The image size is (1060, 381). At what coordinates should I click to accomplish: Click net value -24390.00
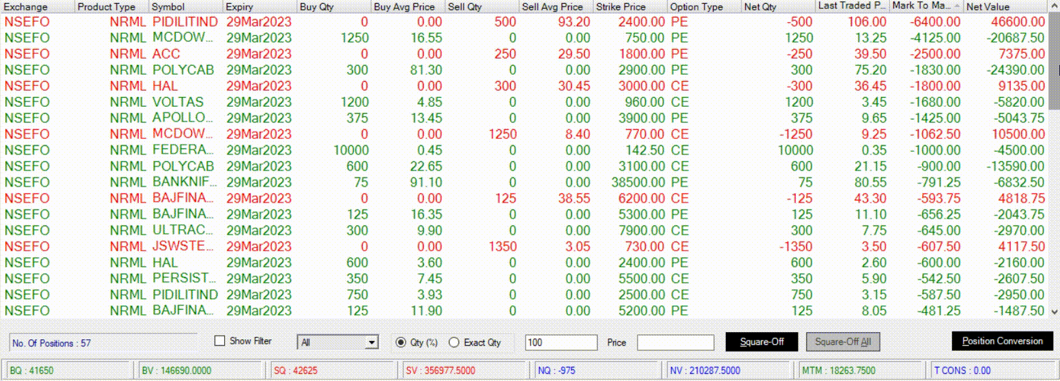pos(1016,70)
